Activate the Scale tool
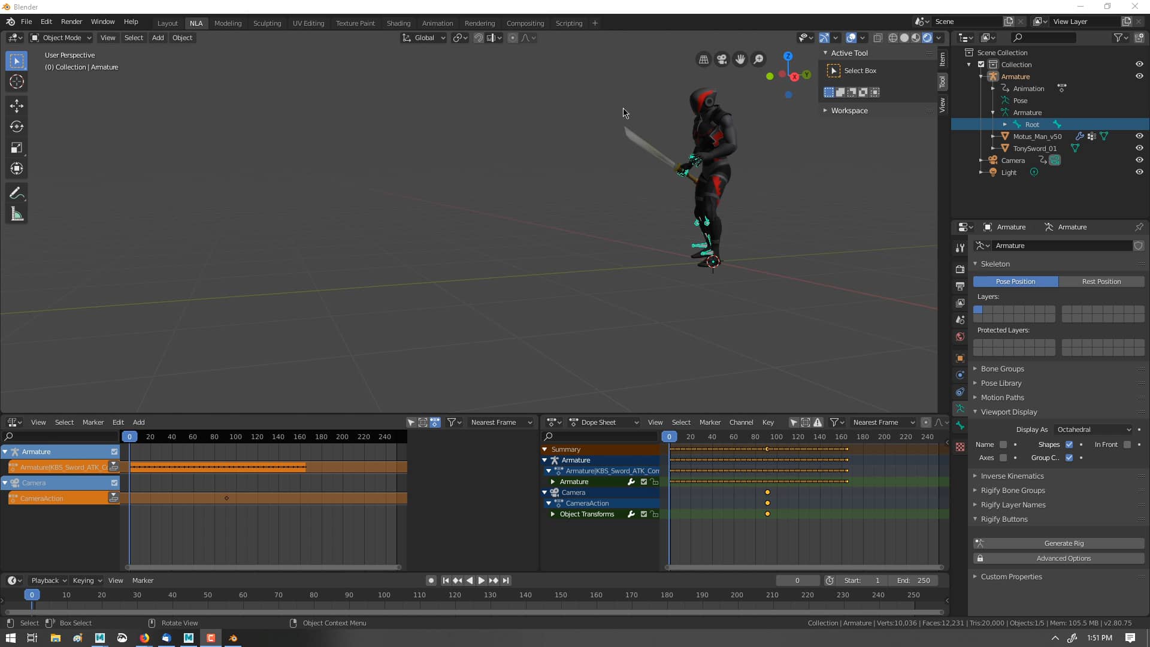 [16, 148]
